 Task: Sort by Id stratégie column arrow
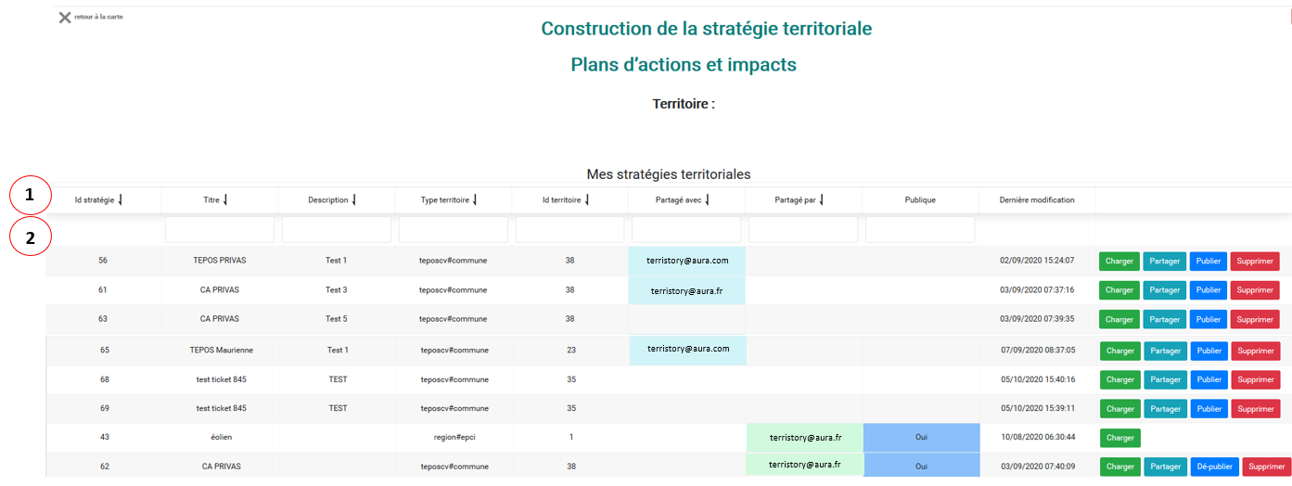coord(121,200)
